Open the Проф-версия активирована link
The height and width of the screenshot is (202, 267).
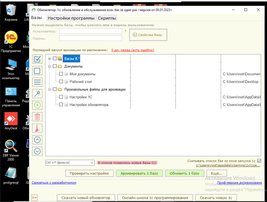coord(239,182)
